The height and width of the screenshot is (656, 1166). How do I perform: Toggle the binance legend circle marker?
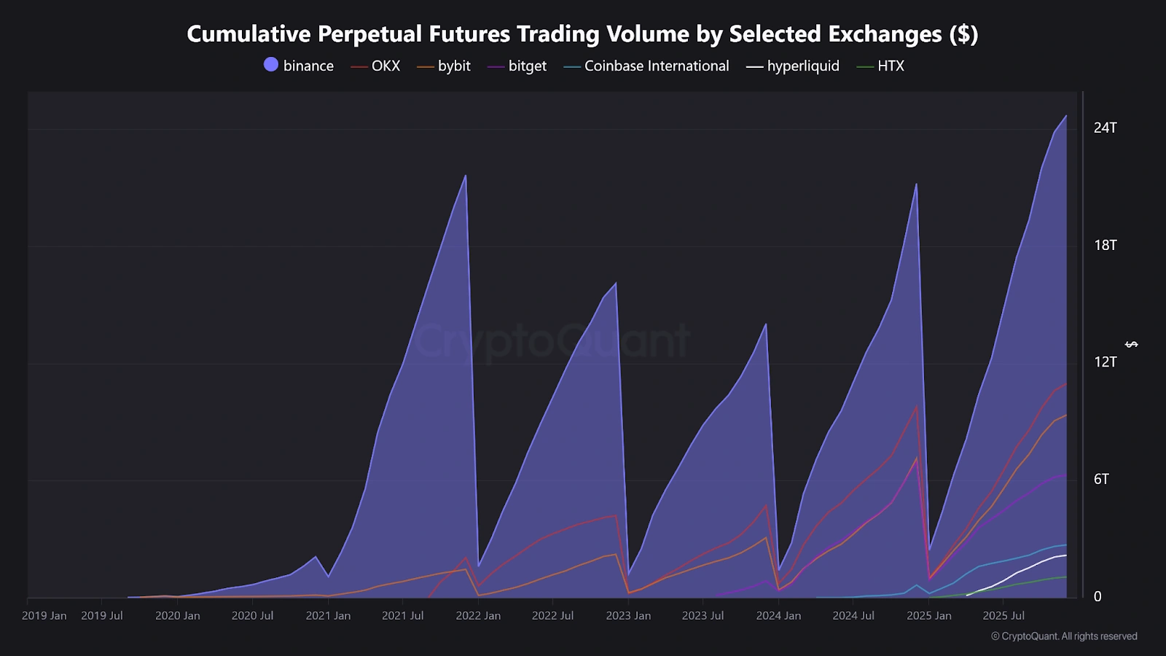[x=271, y=65]
